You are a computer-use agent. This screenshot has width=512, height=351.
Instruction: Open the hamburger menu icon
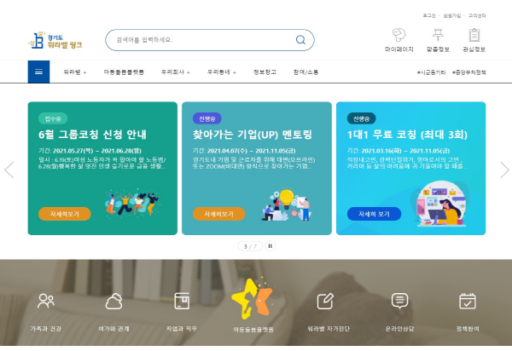[38, 72]
